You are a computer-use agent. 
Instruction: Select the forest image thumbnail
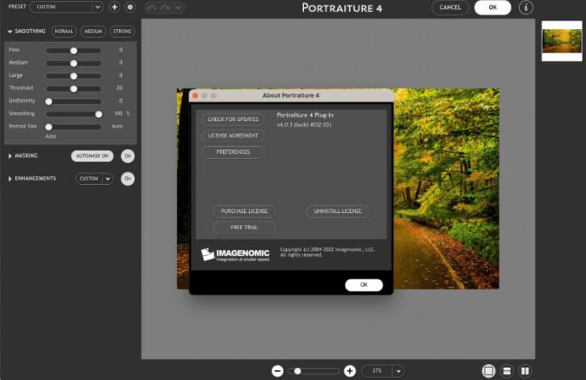(562, 41)
